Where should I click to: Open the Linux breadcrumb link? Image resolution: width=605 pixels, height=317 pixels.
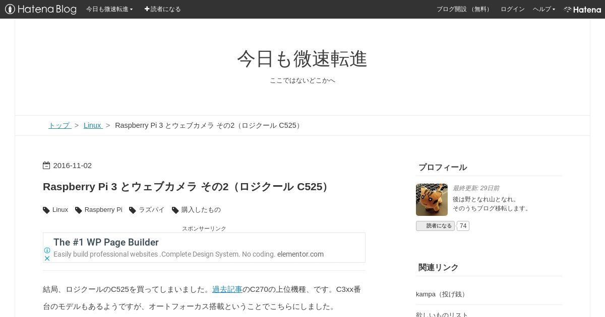coord(93,125)
